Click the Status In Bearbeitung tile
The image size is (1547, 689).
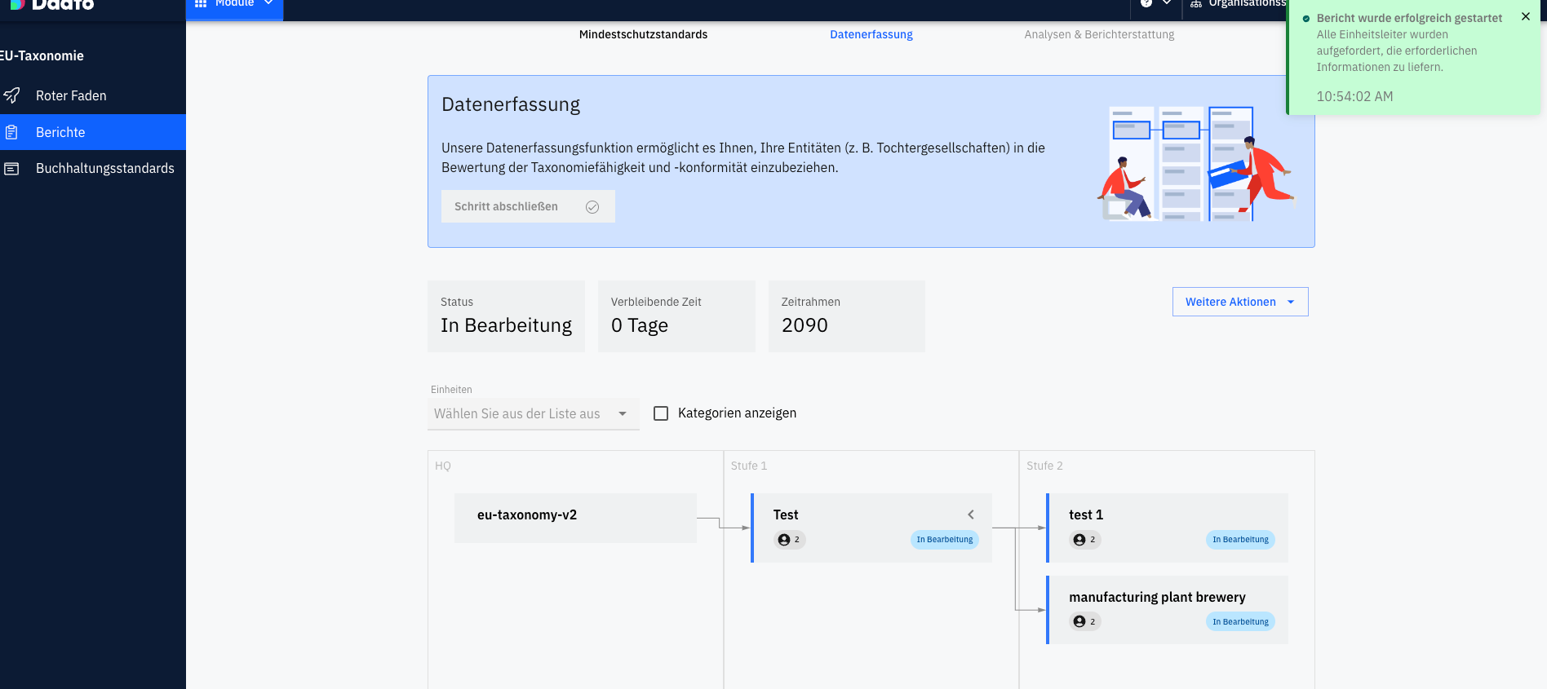(506, 316)
